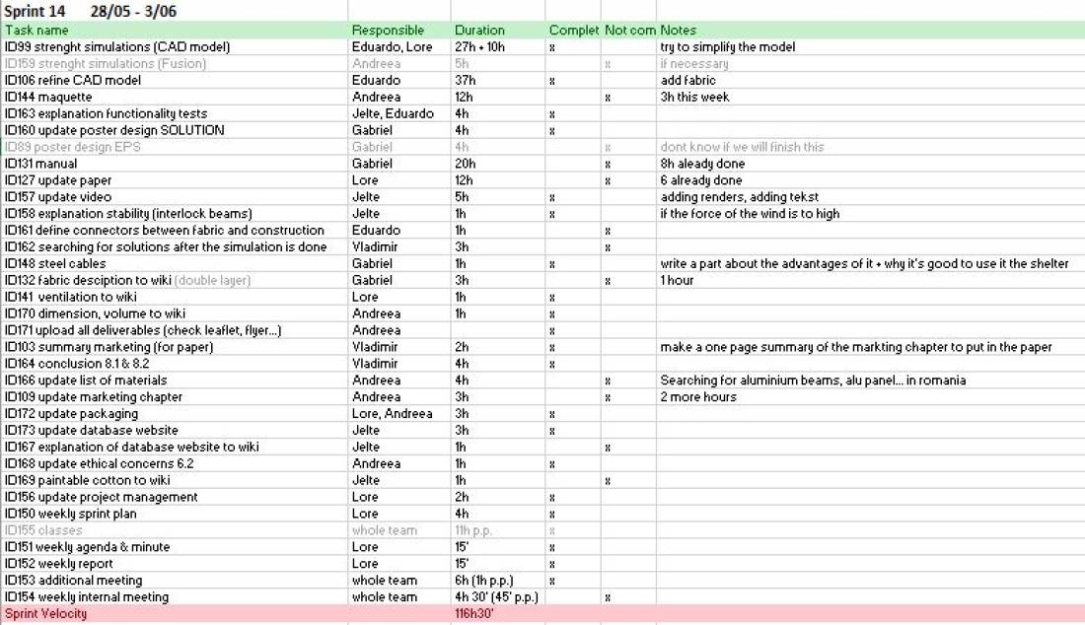Screen dimensions: 1085x625
Task: Select the 'Responsible' header cell
Action: [388, 31]
